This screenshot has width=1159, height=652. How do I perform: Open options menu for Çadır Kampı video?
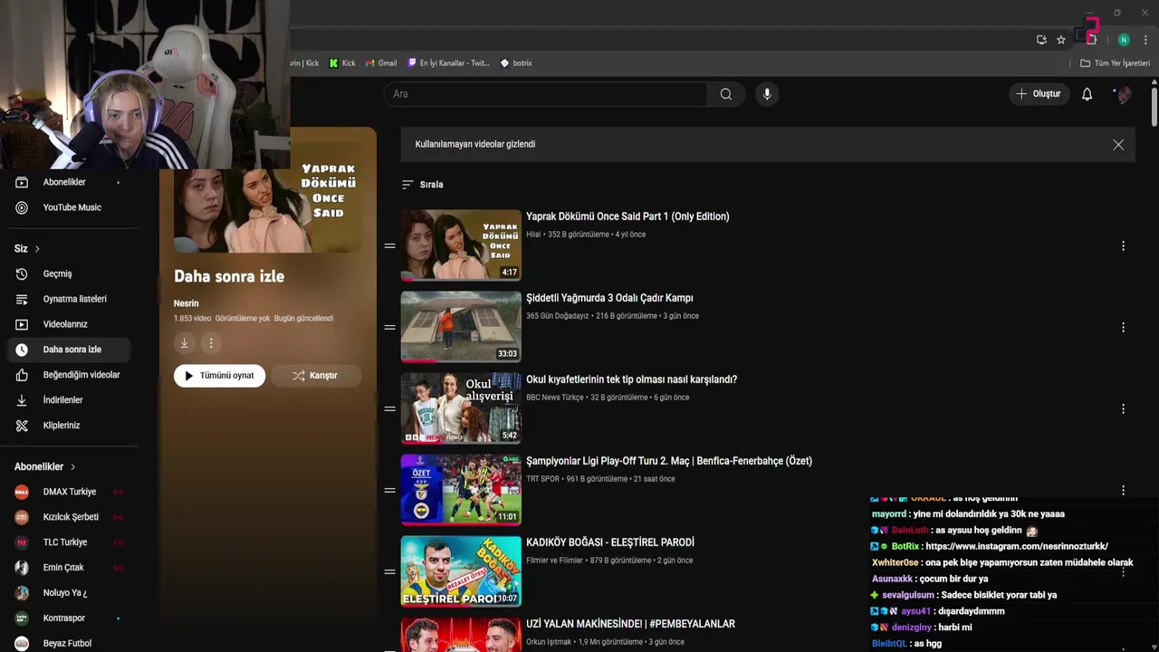point(1123,328)
